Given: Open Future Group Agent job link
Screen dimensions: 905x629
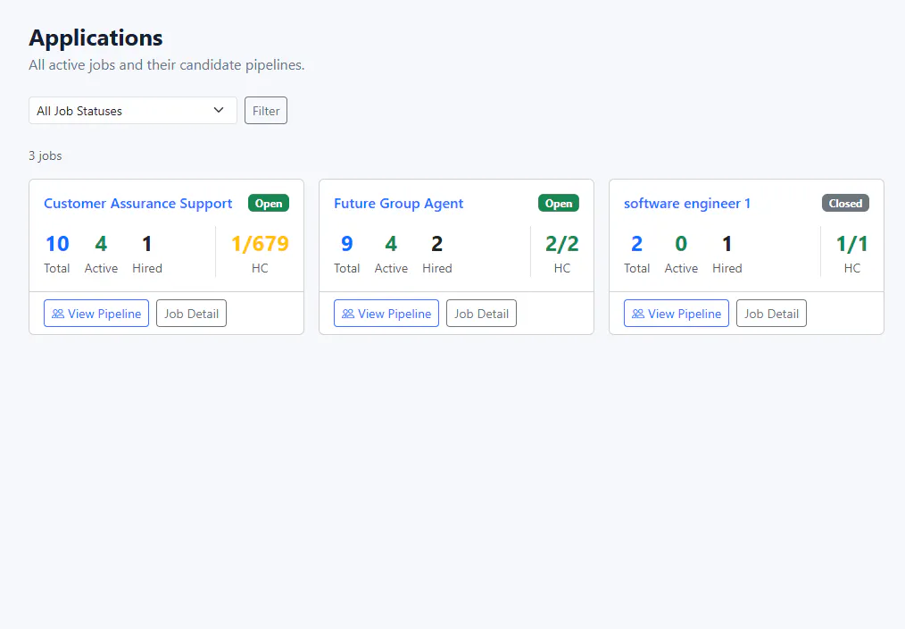Looking at the screenshot, I should pyautogui.click(x=398, y=204).
